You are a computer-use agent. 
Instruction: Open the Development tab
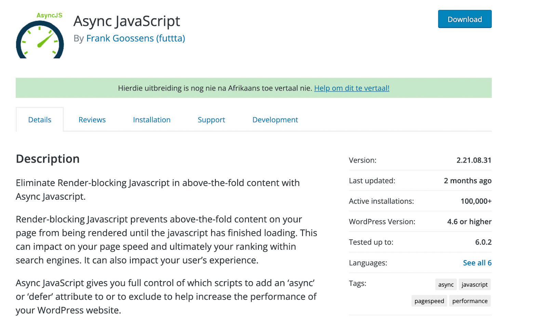click(x=275, y=120)
